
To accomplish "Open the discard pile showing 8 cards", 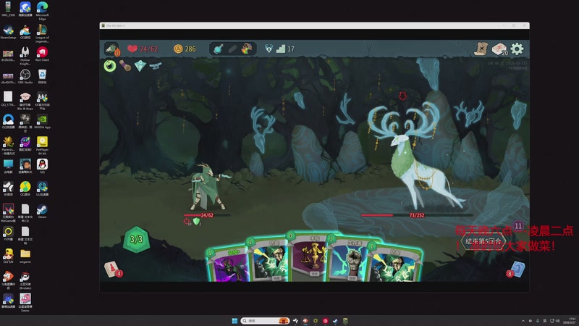I will [516, 269].
